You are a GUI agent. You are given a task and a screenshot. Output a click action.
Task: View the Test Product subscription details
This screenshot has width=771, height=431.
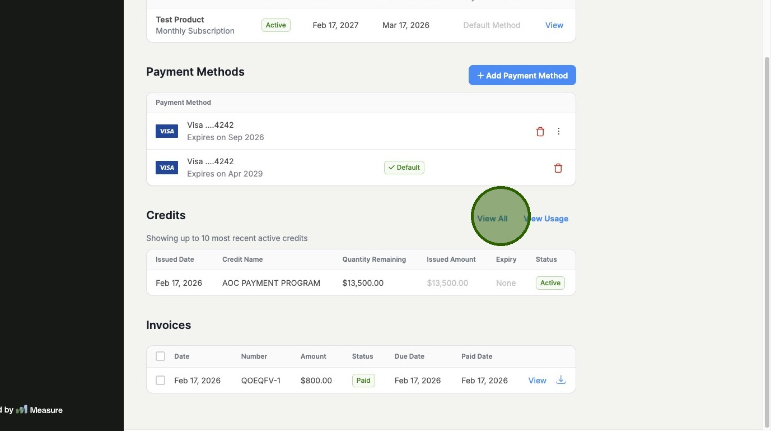[x=554, y=25]
